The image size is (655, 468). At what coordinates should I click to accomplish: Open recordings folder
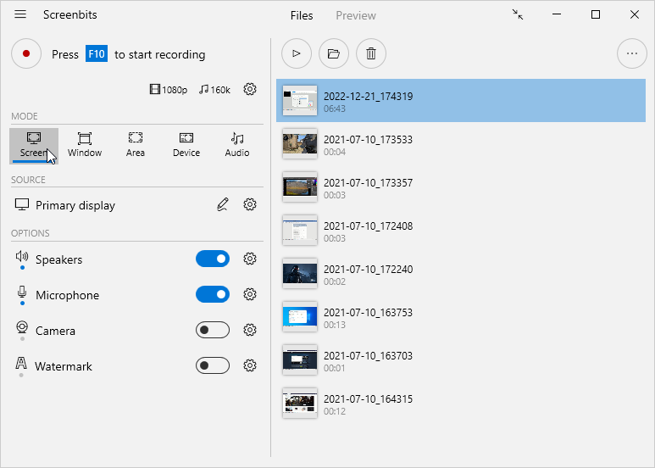pyautogui.click(x=334, y=53)
